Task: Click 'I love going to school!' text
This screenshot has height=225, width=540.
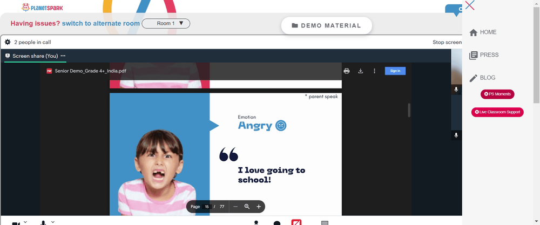Action: click(x=272, y=175)
